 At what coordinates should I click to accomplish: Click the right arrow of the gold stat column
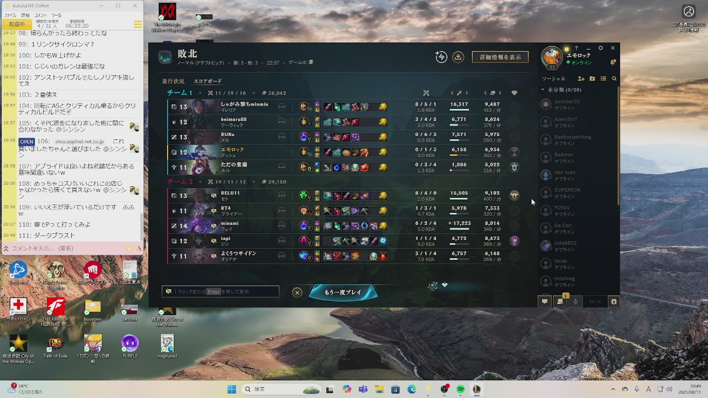point(500,93)
